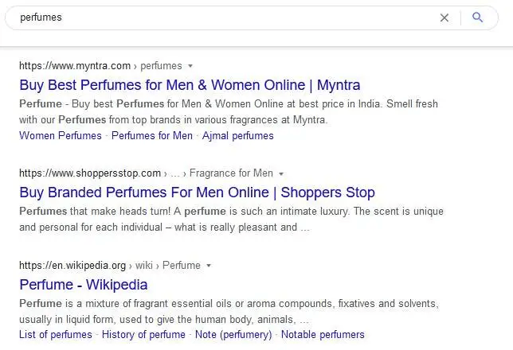The width and height of the screenshot is (513, 350).
Task: Expand the dropdown arrow next to myntra.com URL
Action: (x=190, y=66)
